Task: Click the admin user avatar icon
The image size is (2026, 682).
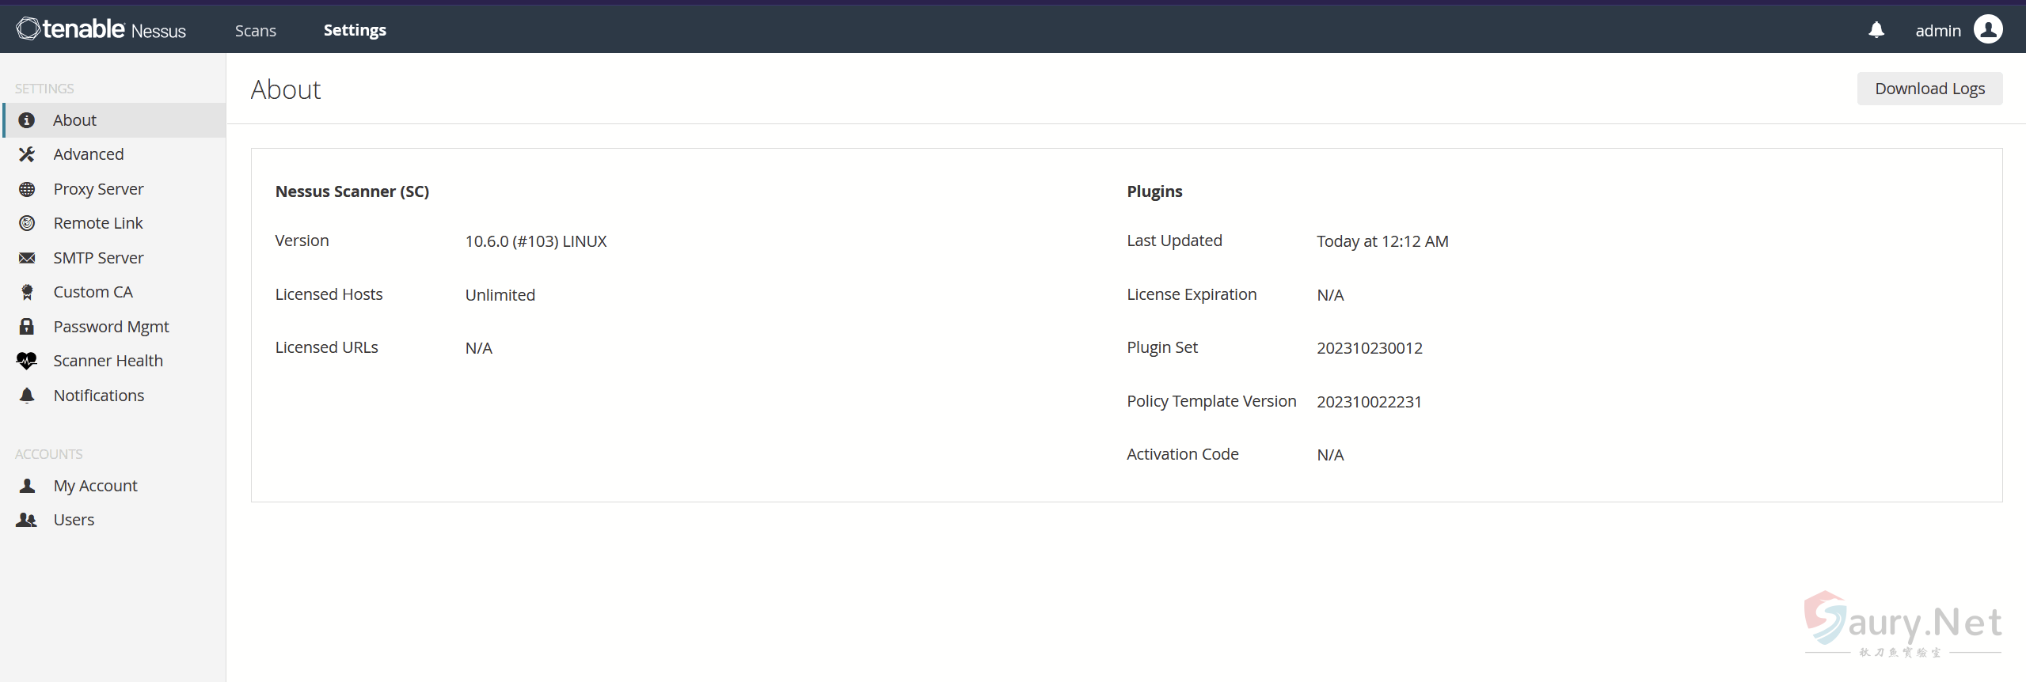Action: pyautogui.click(x=1988, y=29)
